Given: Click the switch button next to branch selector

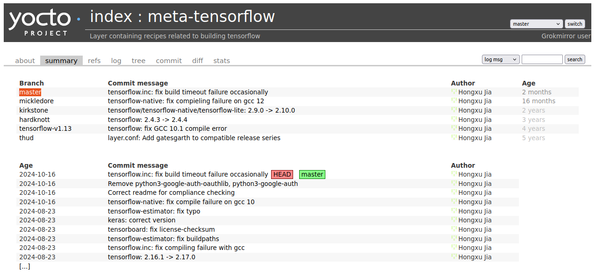Looking at the screenshot, I should pyautogui.click(x=574, y=23).
